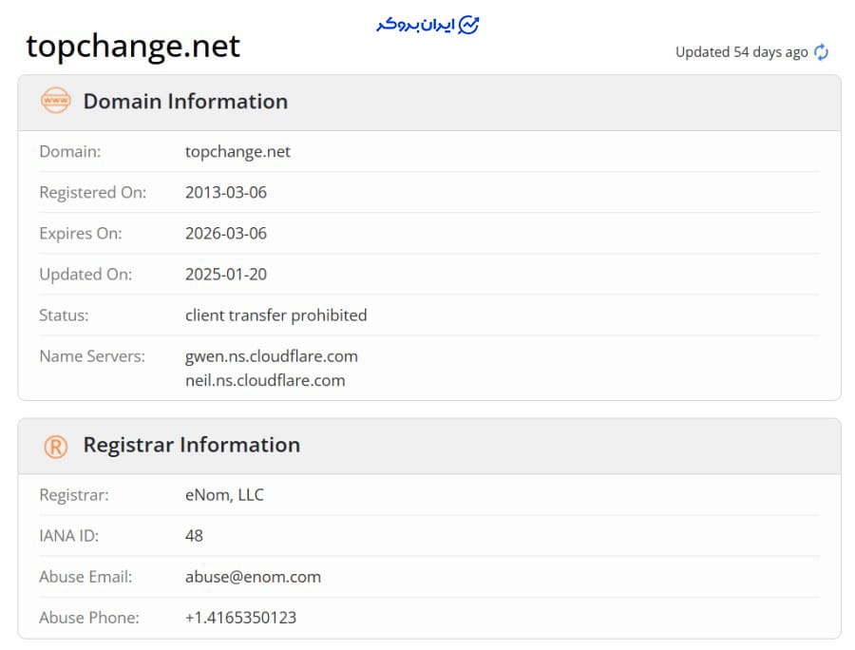Click the client transfer prohibited status
The image size is (855, 650).
pyautogui.click(x=275, y=315)
